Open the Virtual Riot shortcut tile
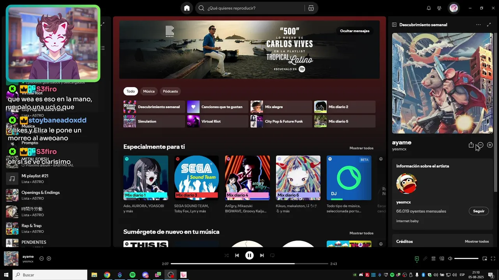The height and width of the screenshot is (280, 499). coord(218,121)
